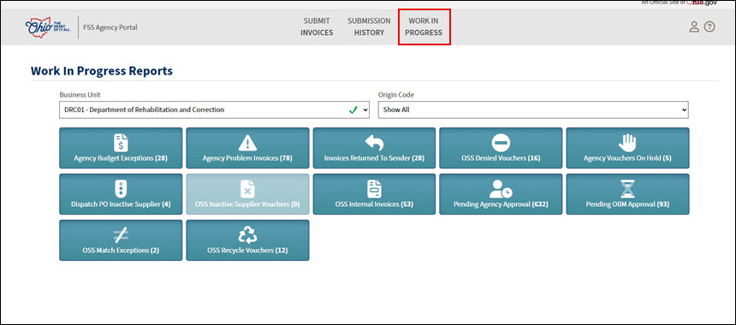This screenshot has height=325, width=736.
Task: Open Pending Agency Approval (632) tile
Action: (x=501, y=194)
